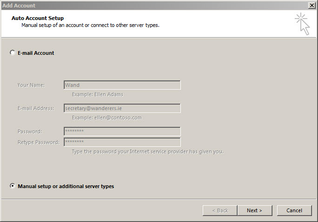Screen dimensions: 318x222
Task: Click the E-mail Address input field
Action: pos(122,108)
